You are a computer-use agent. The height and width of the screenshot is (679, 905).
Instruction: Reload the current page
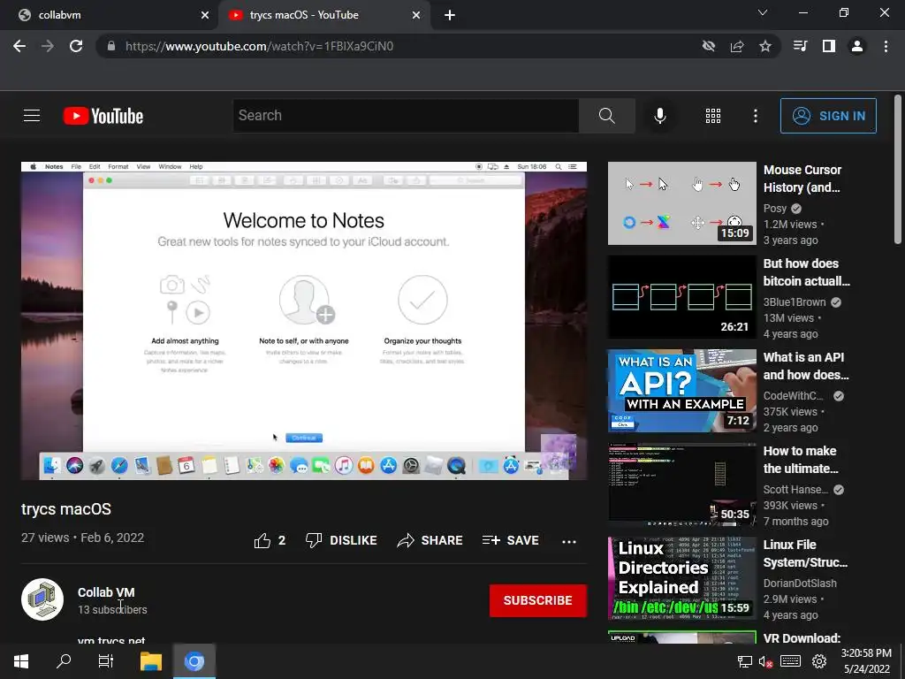coord(76,46)
